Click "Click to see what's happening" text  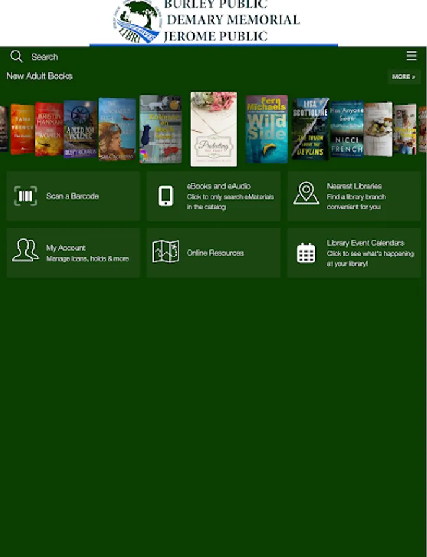pos(371,253)
